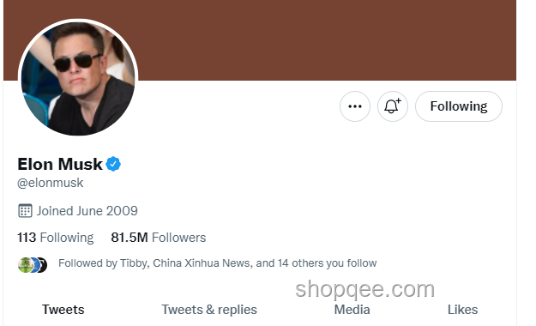Viewport: 536px width, 326px height.
Task: Click the dark avatar in the followed-by group
Action: [44, 265]
